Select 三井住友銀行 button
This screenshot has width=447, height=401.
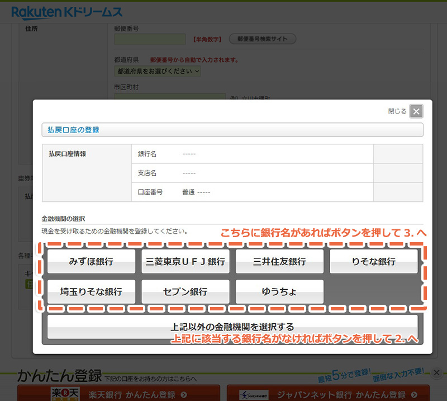(x=279, y=261)
